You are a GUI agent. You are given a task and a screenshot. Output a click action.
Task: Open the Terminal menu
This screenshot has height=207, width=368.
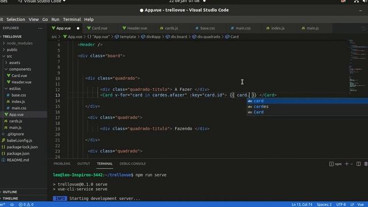[72, 20]
